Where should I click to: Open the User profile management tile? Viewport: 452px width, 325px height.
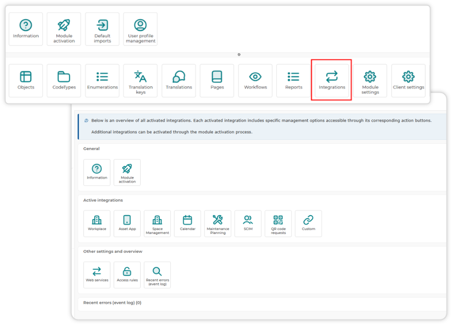(141, 29)
